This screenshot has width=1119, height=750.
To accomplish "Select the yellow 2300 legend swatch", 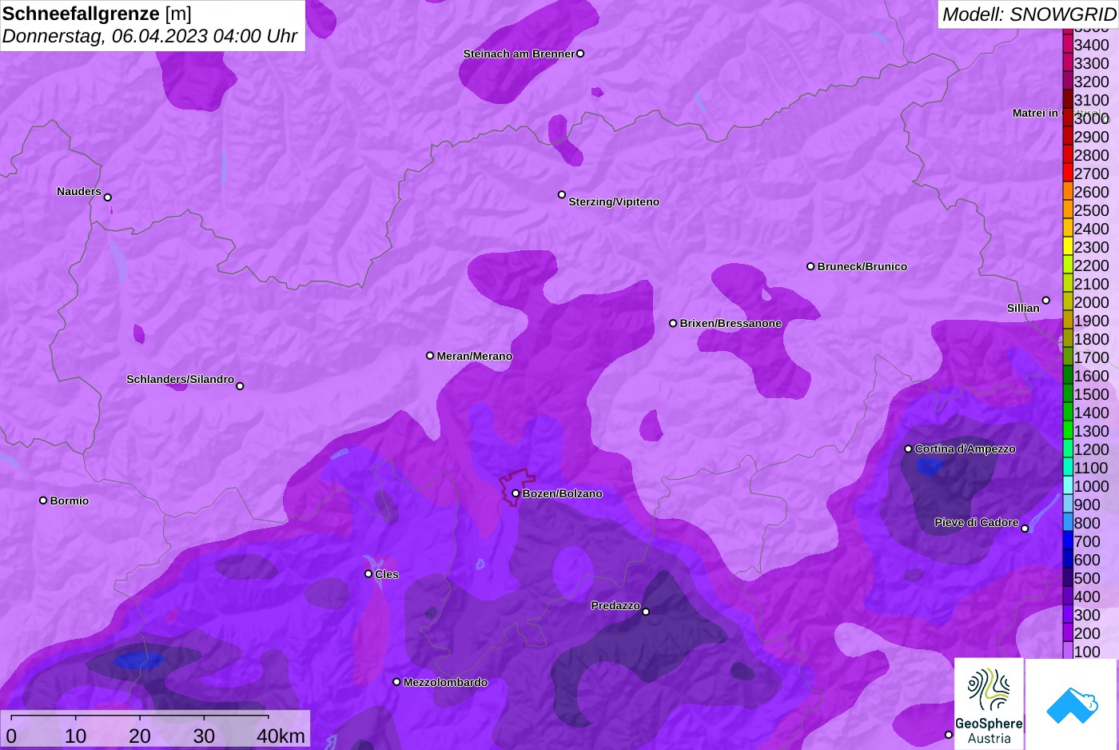I will (1068, 246).
